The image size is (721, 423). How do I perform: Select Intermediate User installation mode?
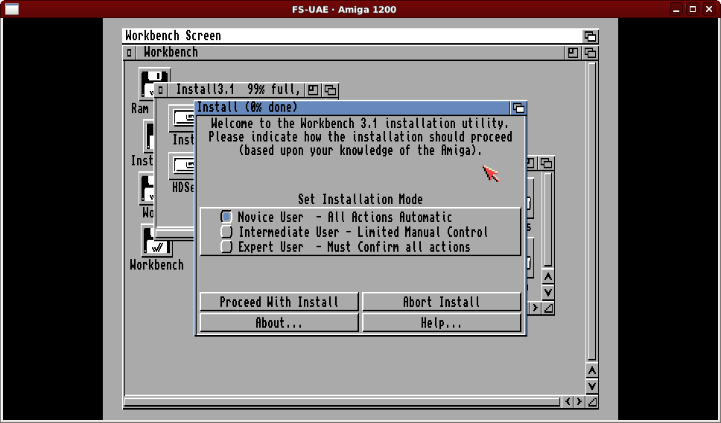pyautogui.click(x=226, y=232)
